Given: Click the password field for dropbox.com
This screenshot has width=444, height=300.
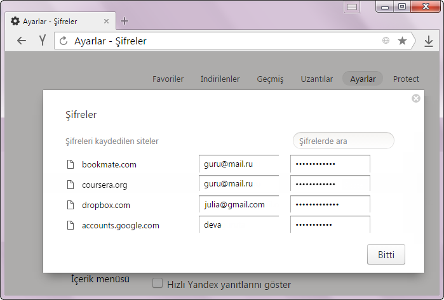Looking at the screenshot, I should tap(330, 204).
